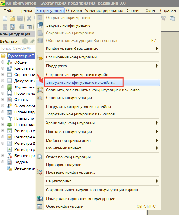Click the Справочники table icon in tree

pyautogui.click(x=9, y=75)
